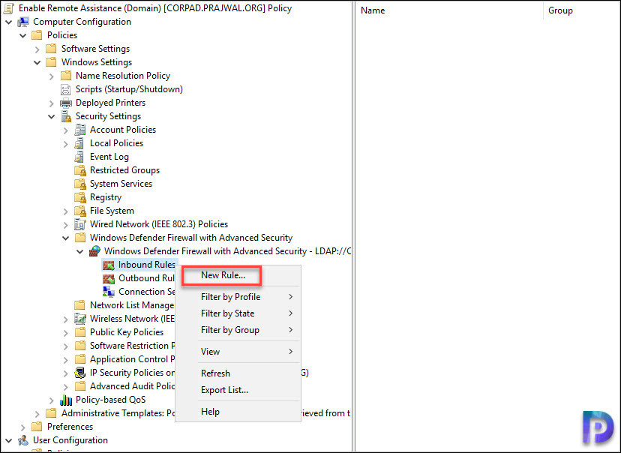
Task: Collapse the Policies node under Computer Configuration
Action: [23, 36]
